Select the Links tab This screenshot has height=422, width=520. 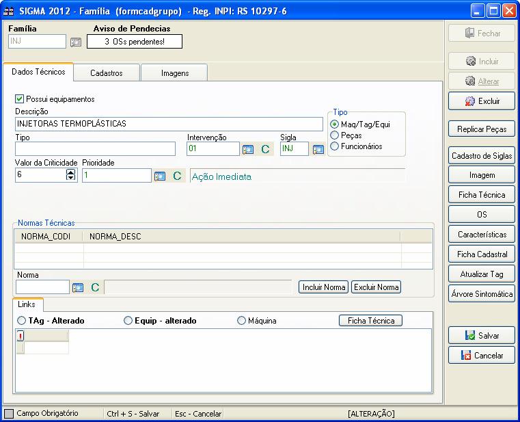point(27,304)
